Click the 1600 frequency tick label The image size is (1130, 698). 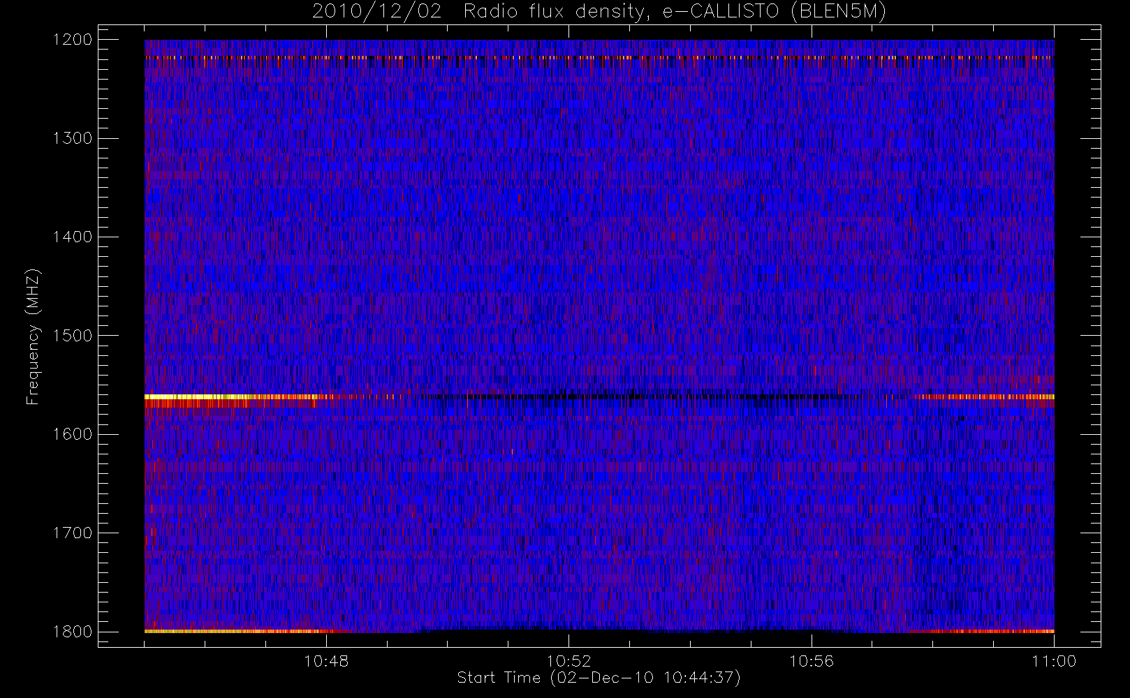(x=73, y=434)
